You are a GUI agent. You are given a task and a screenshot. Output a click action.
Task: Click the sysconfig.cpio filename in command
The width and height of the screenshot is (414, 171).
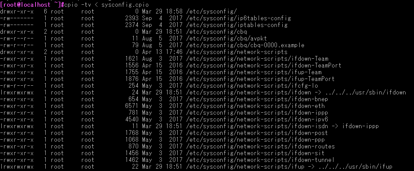click(x=125, y=5)
